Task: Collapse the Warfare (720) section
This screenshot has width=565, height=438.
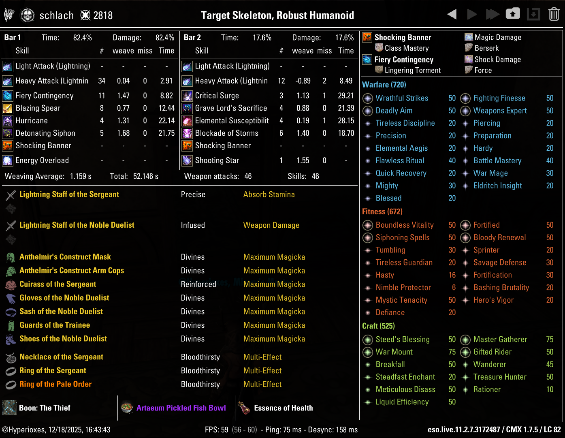Action: (384, 85)
